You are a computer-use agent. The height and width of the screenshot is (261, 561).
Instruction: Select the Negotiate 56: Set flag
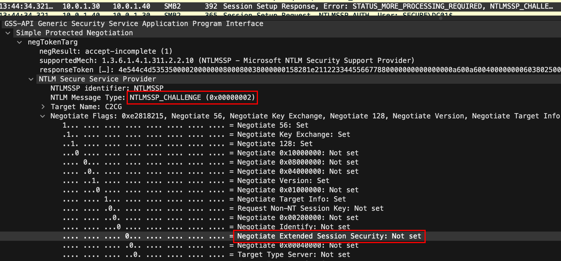pyautogui.click(x=272, y=125)
